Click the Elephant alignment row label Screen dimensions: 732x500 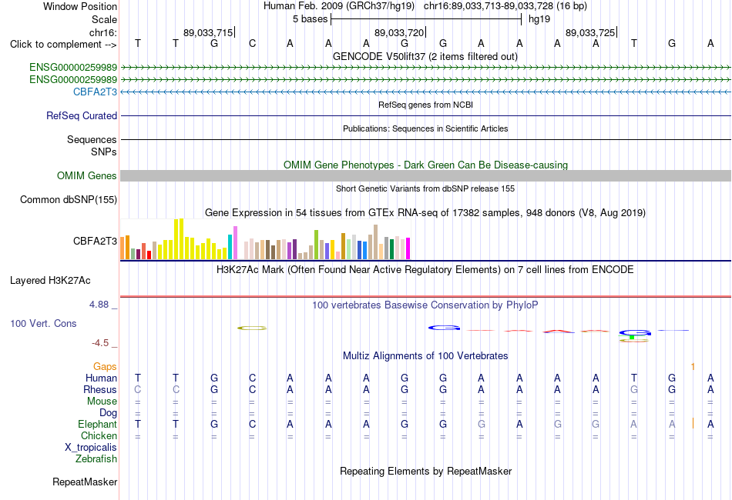coord(97,425)
